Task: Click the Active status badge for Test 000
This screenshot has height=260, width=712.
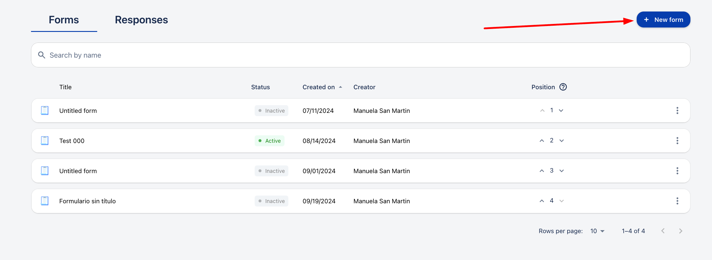Action: [269, 141]
